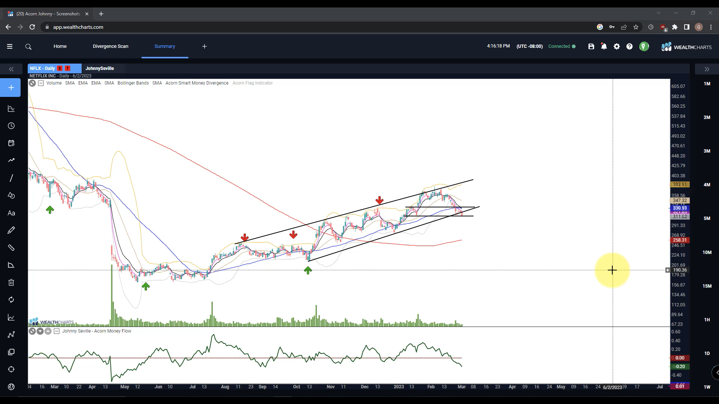Open the settings gear in header

click(617, 46)
